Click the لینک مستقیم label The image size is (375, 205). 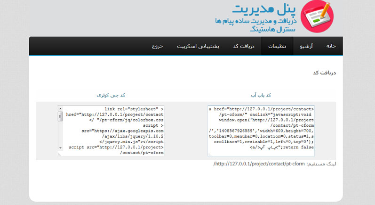(x=321, y=164)
